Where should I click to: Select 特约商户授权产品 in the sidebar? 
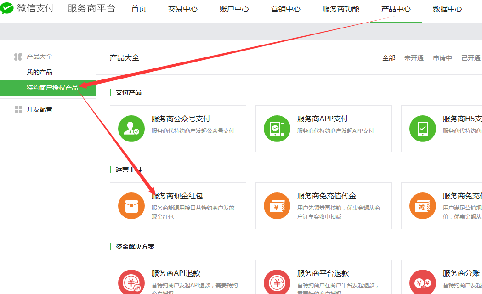click(x=48, y=88)
